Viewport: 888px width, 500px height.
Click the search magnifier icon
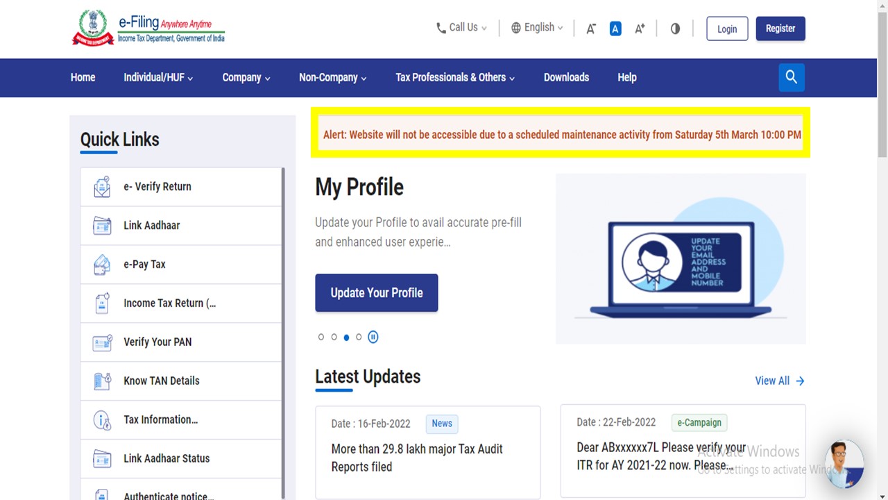[x=792, y=77]
